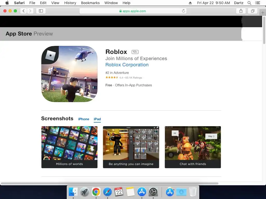Open the Window menu
Screen dimensions: 266x199
[x=111, y=3]
